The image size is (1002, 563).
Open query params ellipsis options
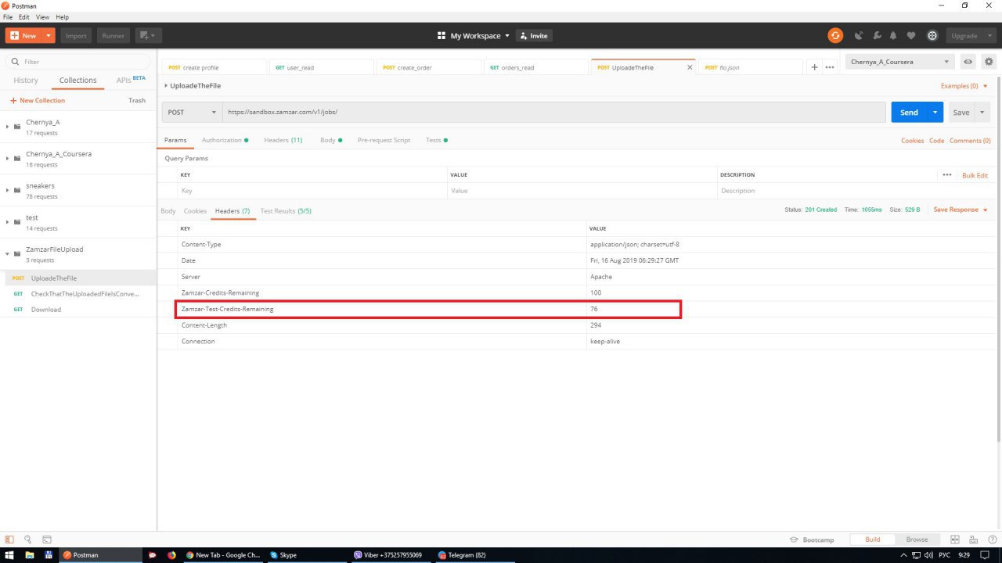pyautogui.click(x=947, y=175)
